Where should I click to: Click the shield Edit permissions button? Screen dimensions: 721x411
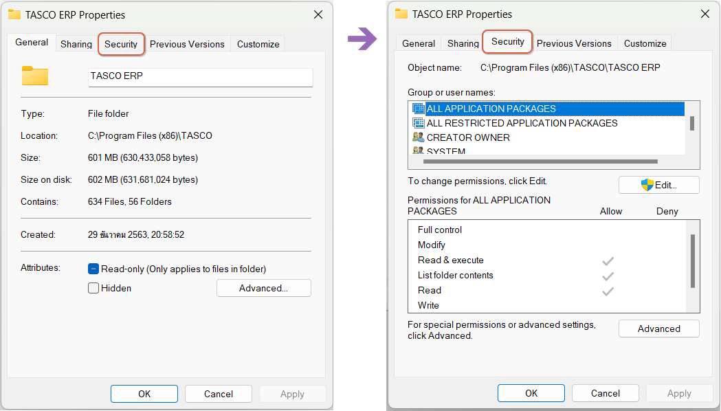coord(658,185)
